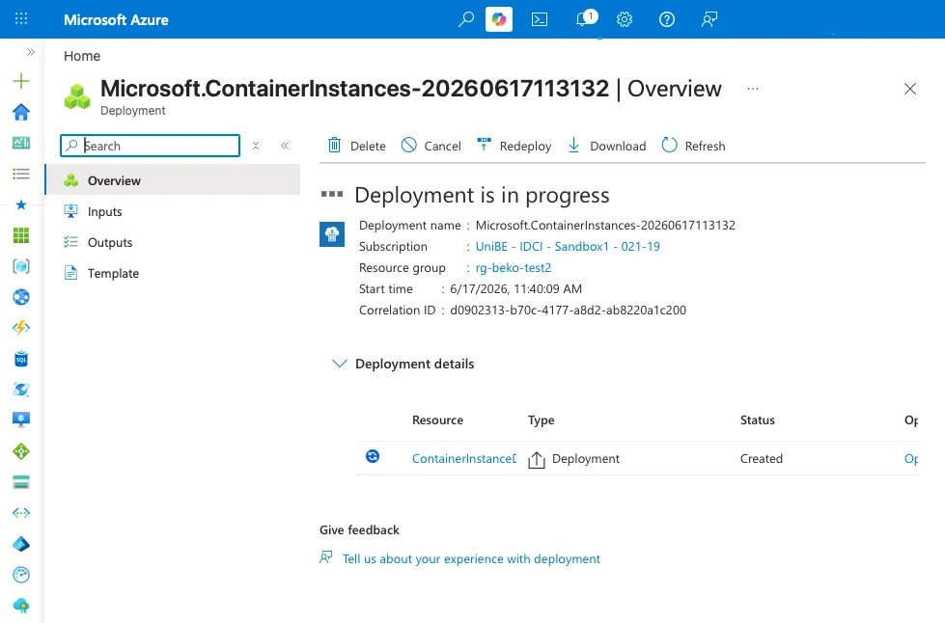Click Download in the toolbar

tap(606, 146)
